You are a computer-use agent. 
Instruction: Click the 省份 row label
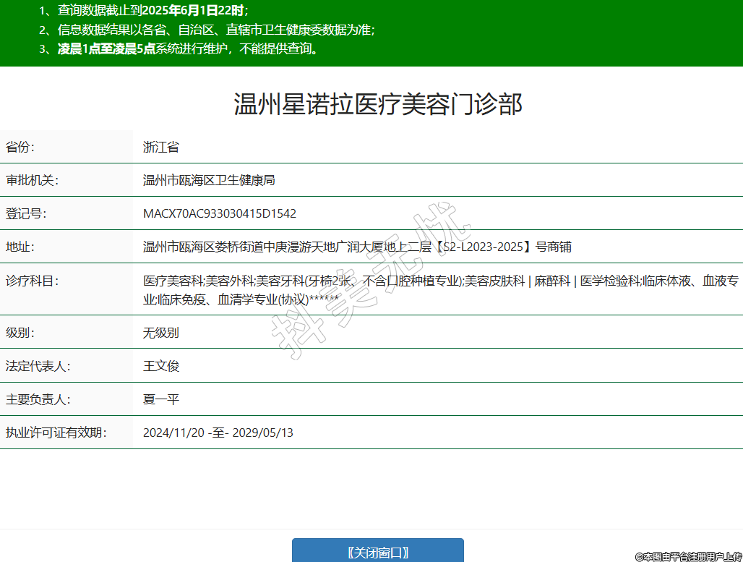(x=20, y=148)
